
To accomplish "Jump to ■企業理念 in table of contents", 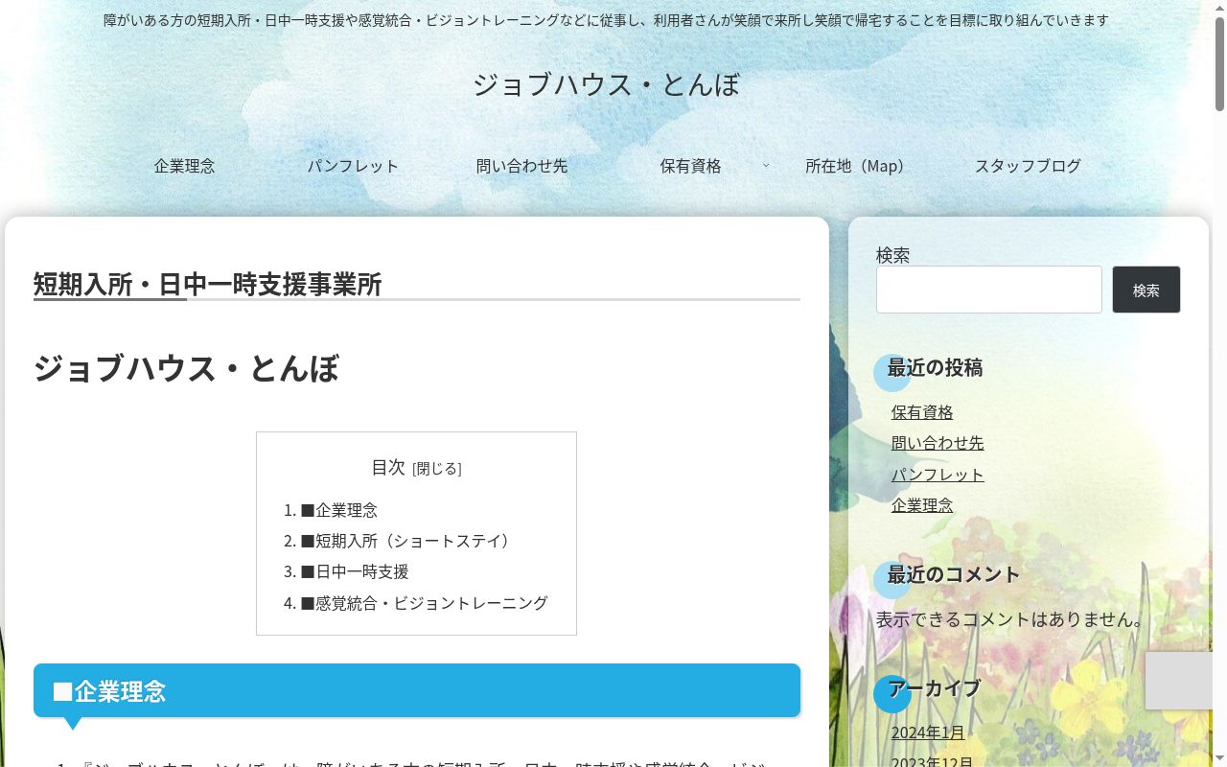I will coord(339,510).
